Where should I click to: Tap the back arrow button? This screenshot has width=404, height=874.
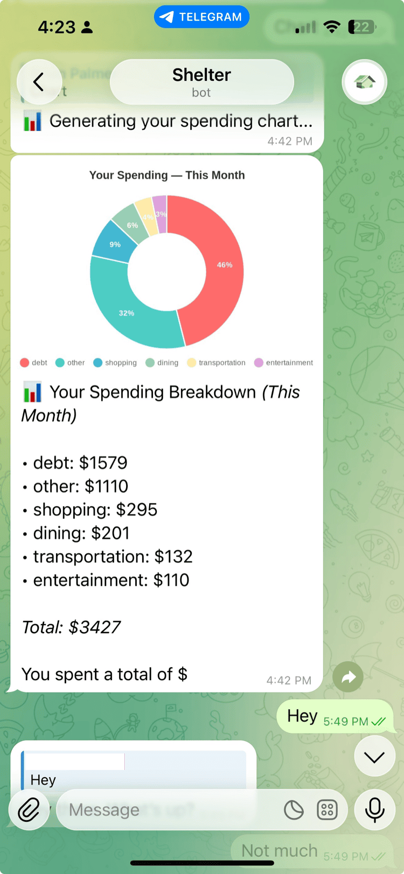pos(39,82)
